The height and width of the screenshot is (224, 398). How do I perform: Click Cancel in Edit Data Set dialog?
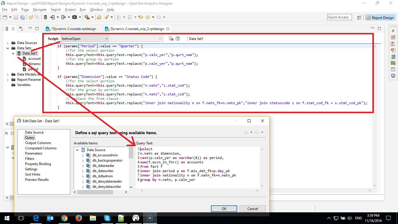253,209
